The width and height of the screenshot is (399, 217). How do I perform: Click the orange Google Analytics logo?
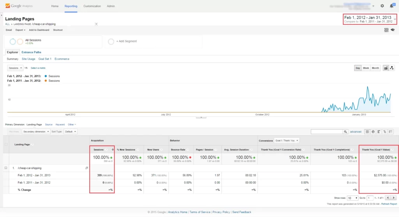click(7, 6)
